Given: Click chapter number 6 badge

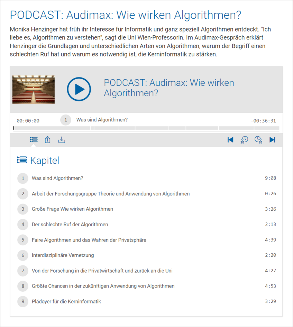Looking at the screenshot, I should [23, 255].
